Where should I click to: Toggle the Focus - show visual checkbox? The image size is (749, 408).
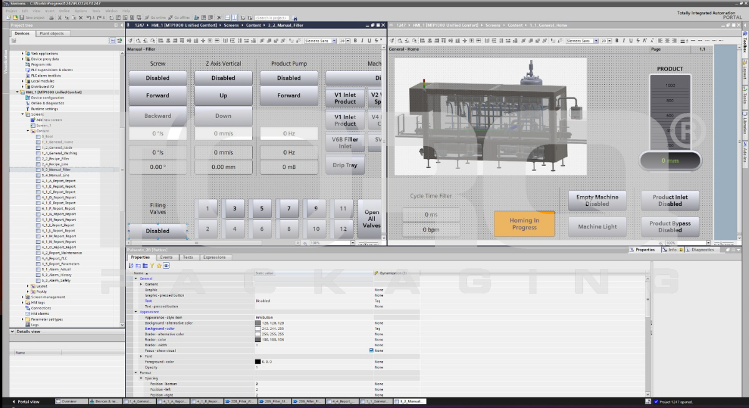pos(371,351)
